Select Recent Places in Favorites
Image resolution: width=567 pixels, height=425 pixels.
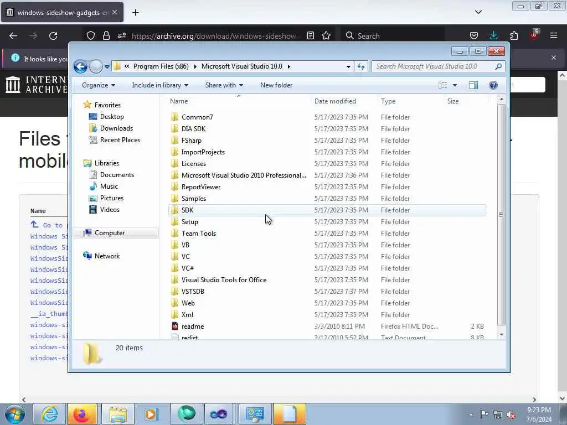pos(120,140)
